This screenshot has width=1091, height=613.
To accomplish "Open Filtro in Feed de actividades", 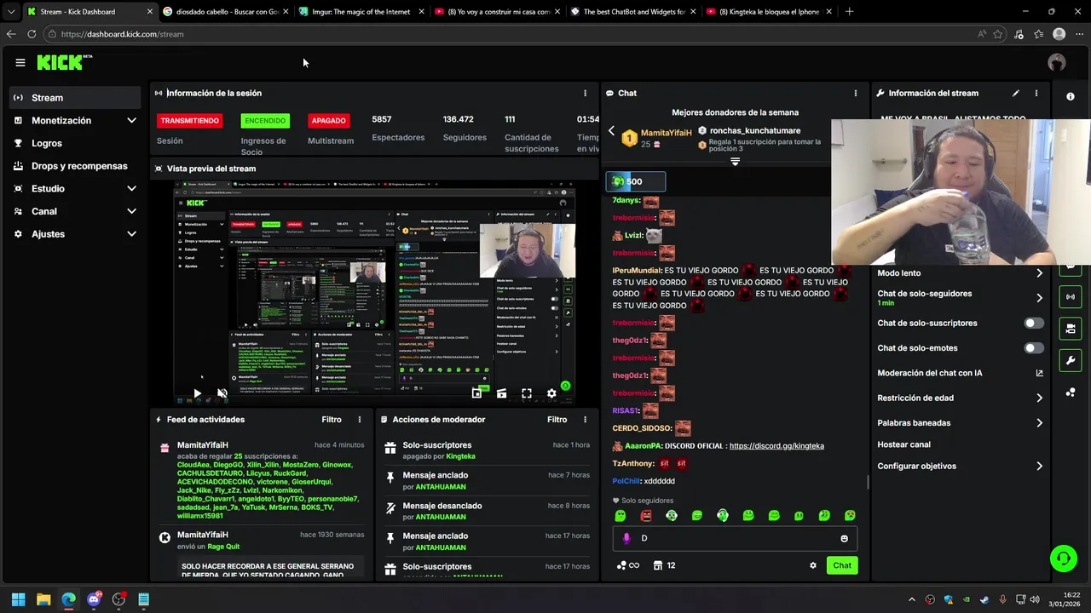I will (332, 420).
